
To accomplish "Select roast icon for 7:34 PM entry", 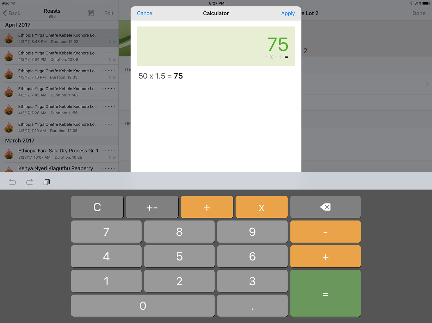I will click(x=9, y=56).
